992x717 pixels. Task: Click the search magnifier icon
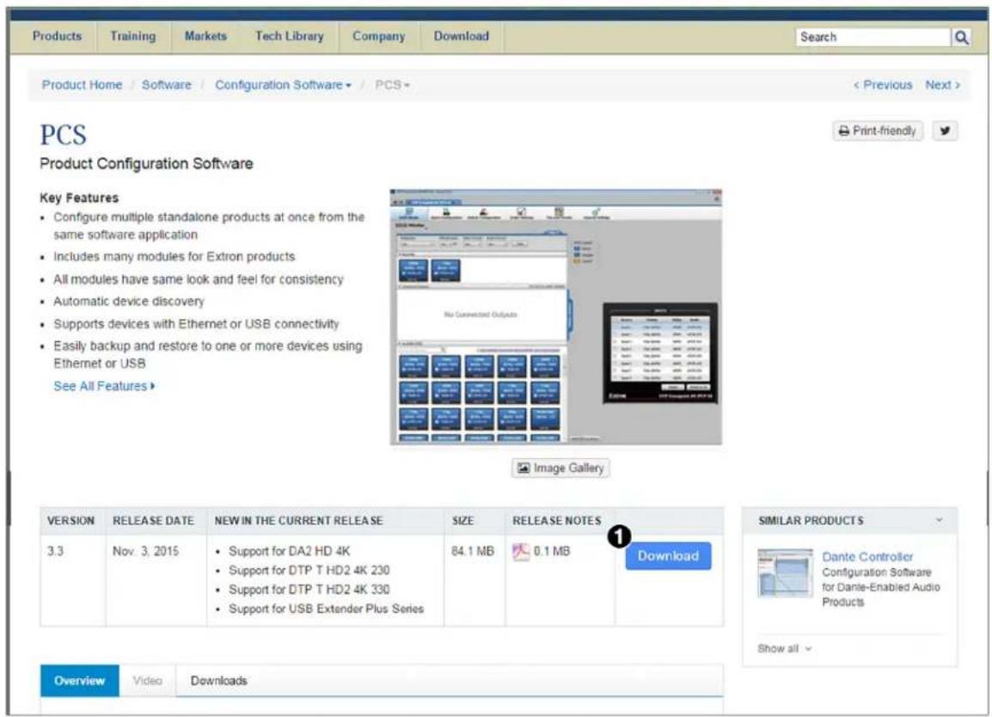click(x=961, y=37)
